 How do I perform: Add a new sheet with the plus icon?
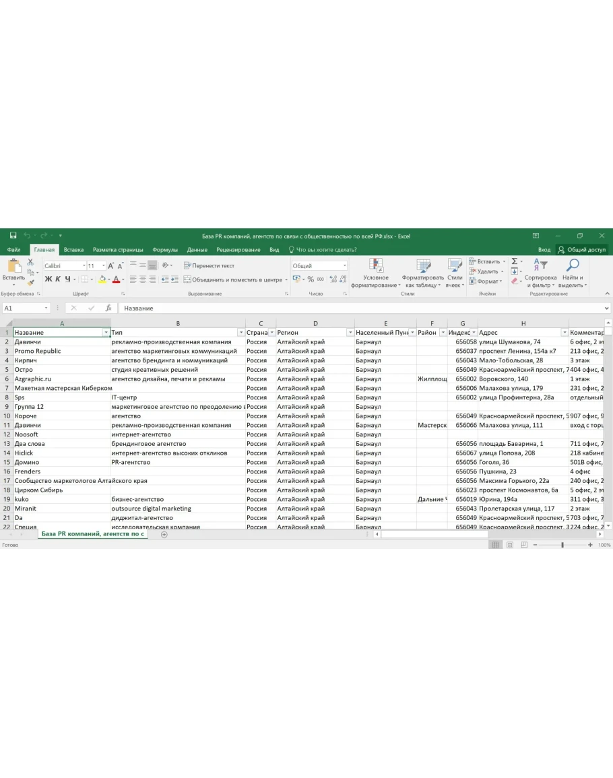coord(164,534)
